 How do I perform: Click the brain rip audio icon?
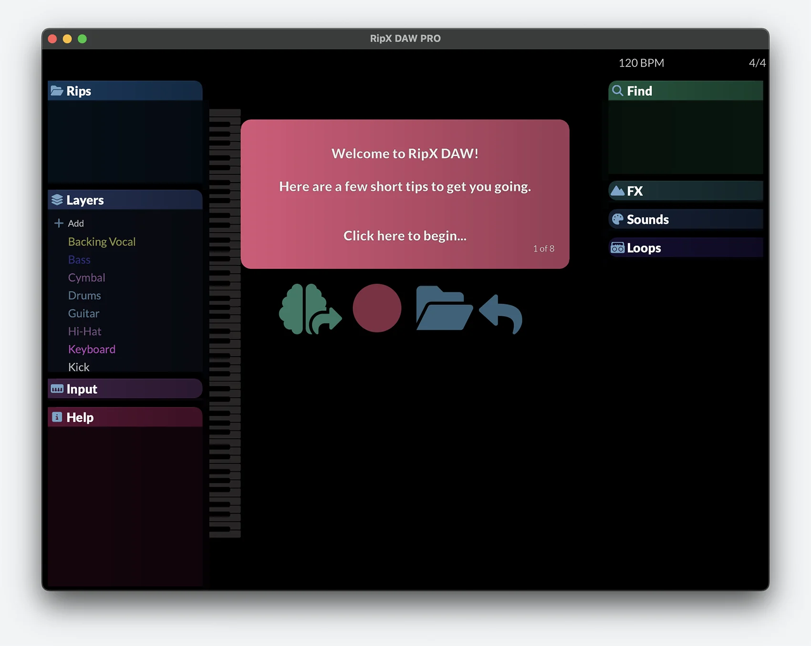pyautogui.click(x=309, y=309)
